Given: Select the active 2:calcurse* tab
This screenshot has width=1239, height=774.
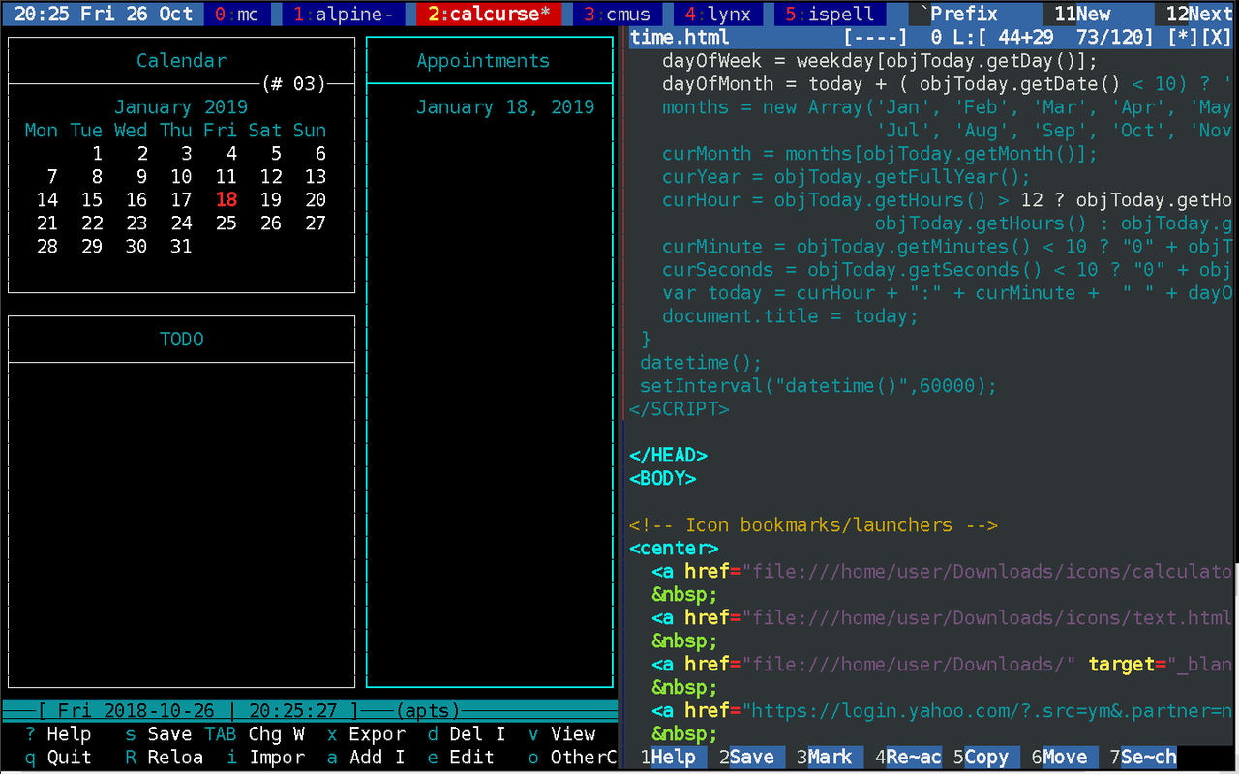Looking at the screenshot, I should click(x=488, y=15).
